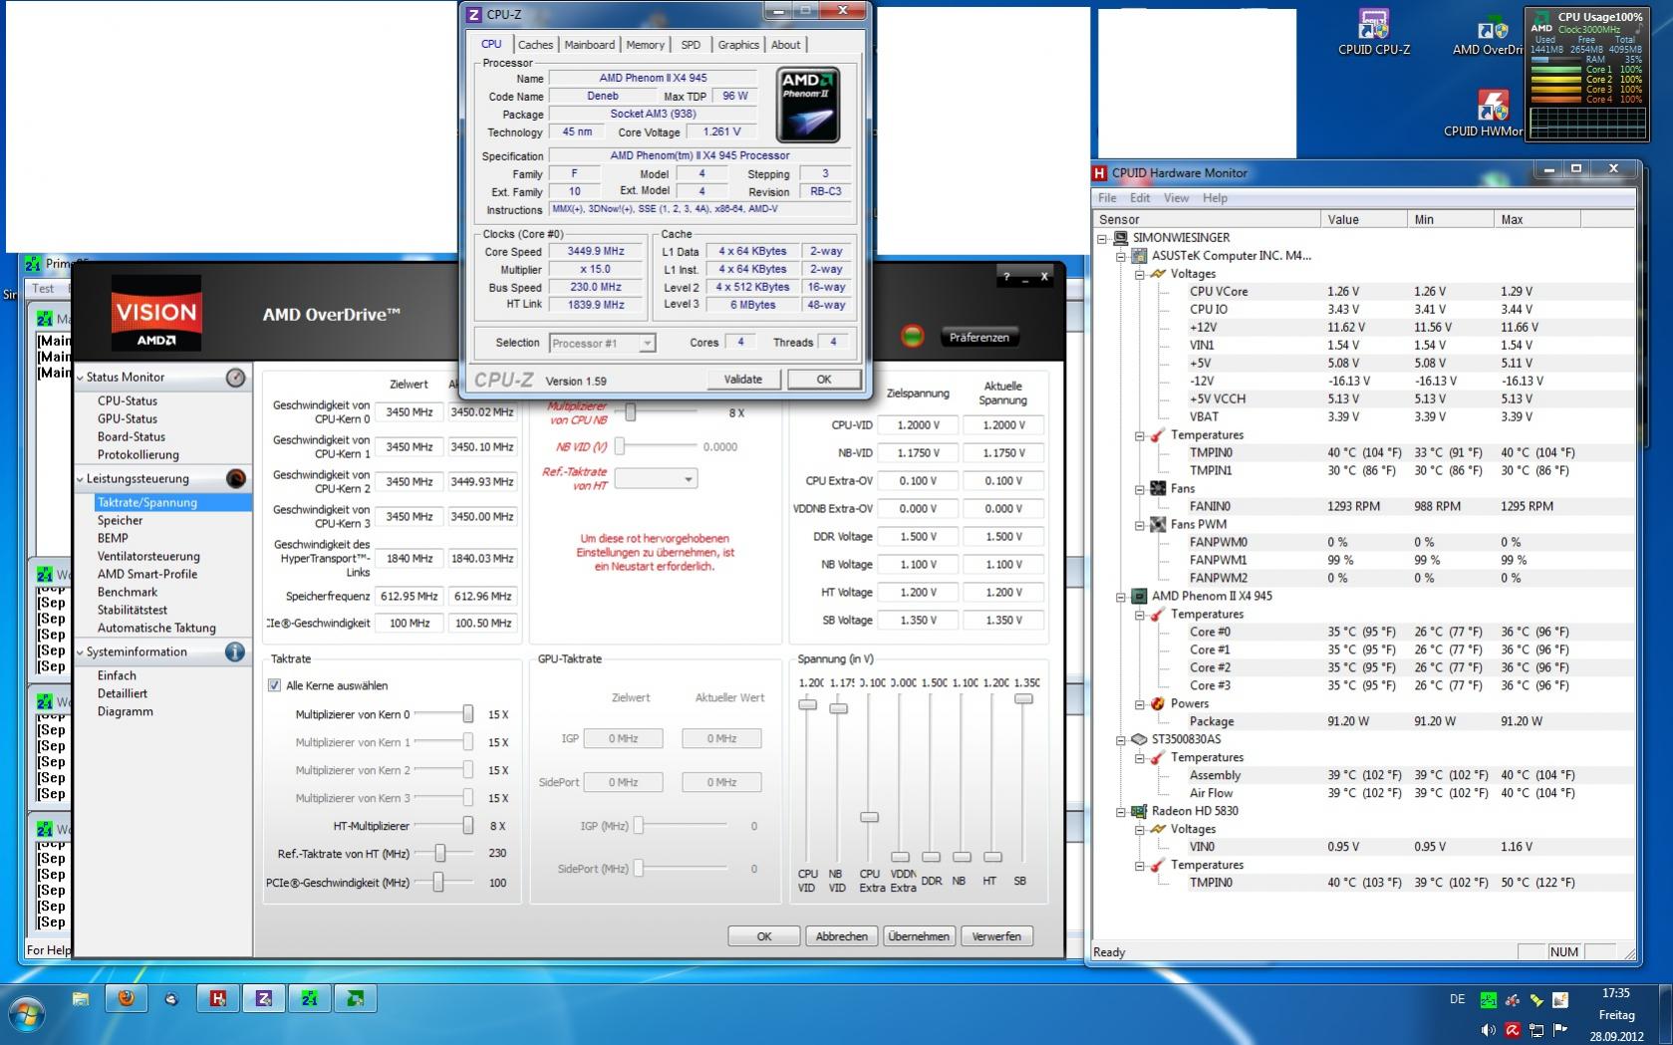Collapse the Fans PWM node

(x=1139, y=525)
